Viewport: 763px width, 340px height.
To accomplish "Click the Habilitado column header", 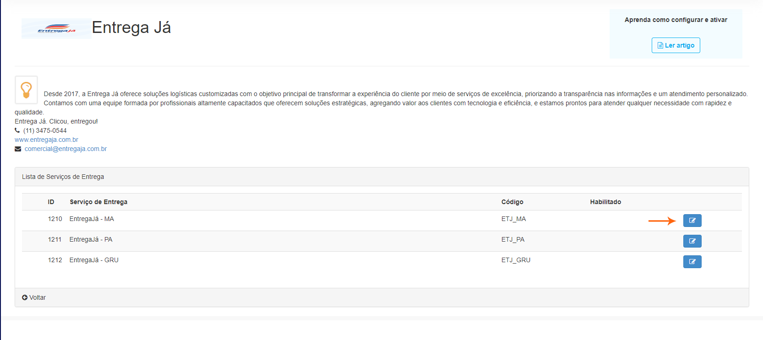I will [605, 202].
